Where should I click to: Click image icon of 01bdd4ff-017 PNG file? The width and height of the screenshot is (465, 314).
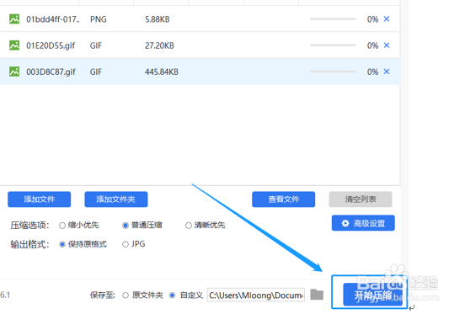click(x=14, y=19)
